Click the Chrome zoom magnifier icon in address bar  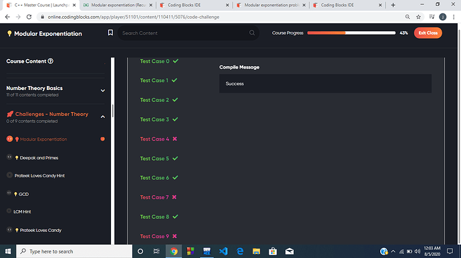(408, 17)
